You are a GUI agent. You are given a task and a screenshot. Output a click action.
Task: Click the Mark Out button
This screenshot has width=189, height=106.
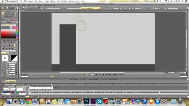pyautogui.click(x=183, y=74)
